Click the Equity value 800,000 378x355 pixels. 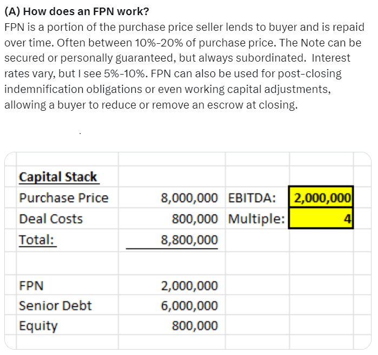pos(195,326)
